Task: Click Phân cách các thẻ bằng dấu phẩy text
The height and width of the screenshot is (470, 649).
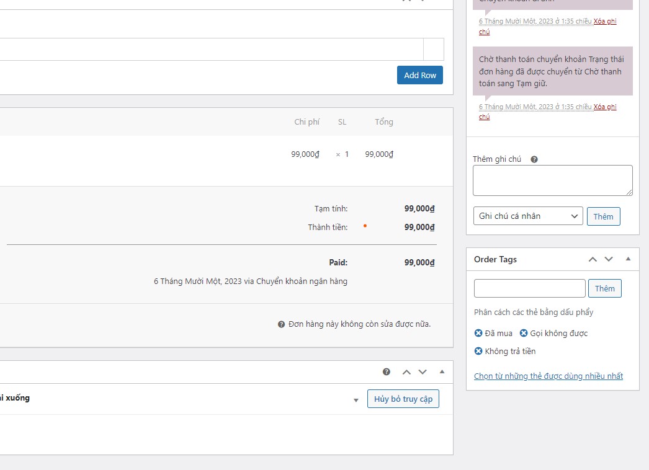Action: (534, 312)
